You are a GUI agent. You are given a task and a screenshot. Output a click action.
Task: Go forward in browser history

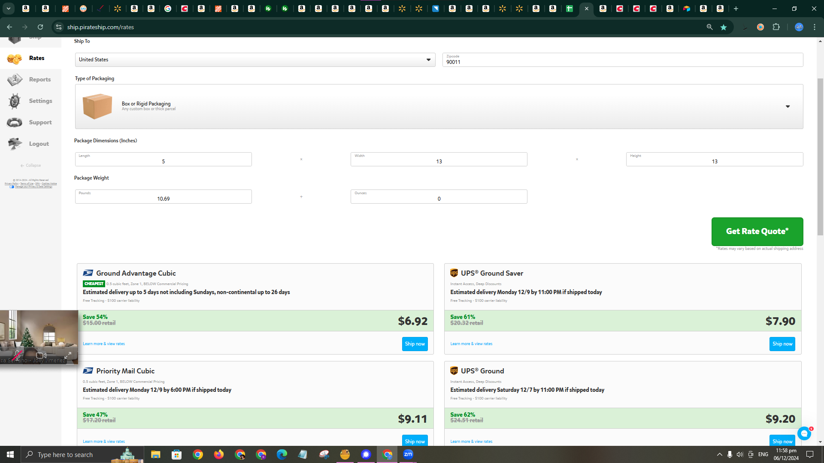click(25, 27)
